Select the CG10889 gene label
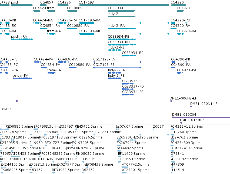Image resolution: width=230 pixels, height=174 pixels. pos(75,8)
